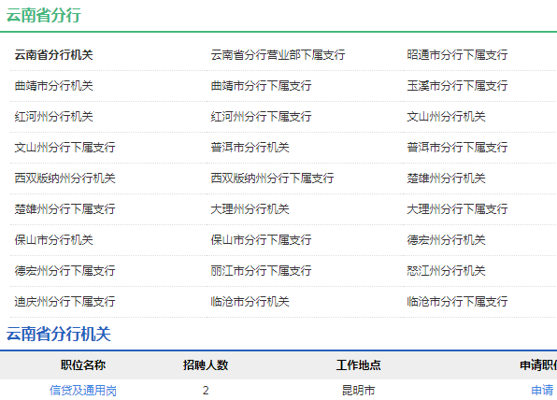Open 曲靖市分行机关 positions
Screen dimensions: 557x400
click(x=53, y=86)
